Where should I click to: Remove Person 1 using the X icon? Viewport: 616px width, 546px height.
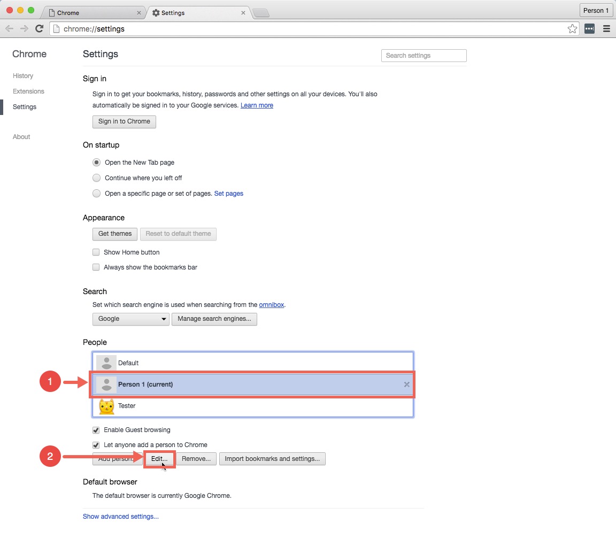pyautogui.click(x=406, y=384)
